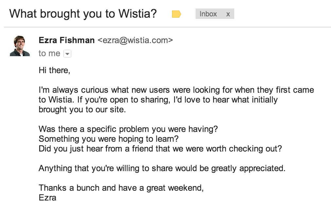Click the sender name Ezra Fishman

[66, 40]
